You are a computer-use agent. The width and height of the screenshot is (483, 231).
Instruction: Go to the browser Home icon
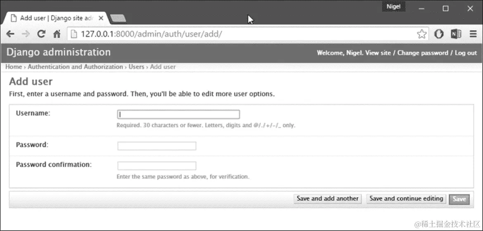57,34
